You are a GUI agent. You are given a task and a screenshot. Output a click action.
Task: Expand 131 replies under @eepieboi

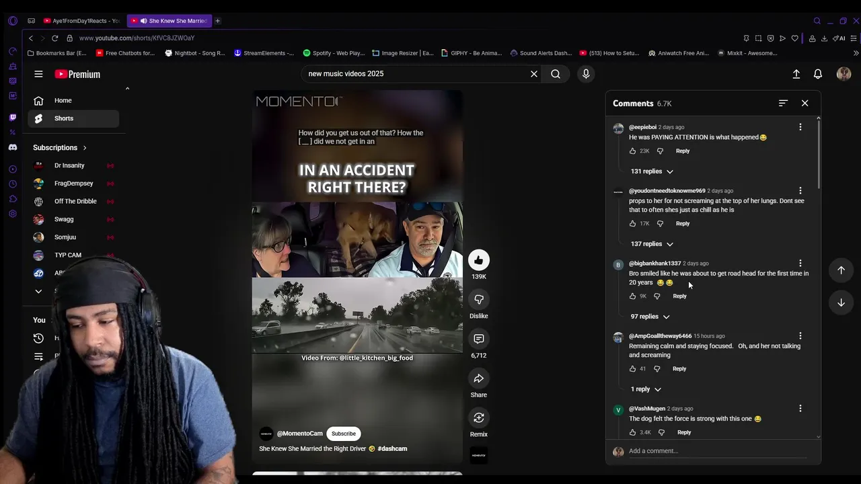pos(651,171)
